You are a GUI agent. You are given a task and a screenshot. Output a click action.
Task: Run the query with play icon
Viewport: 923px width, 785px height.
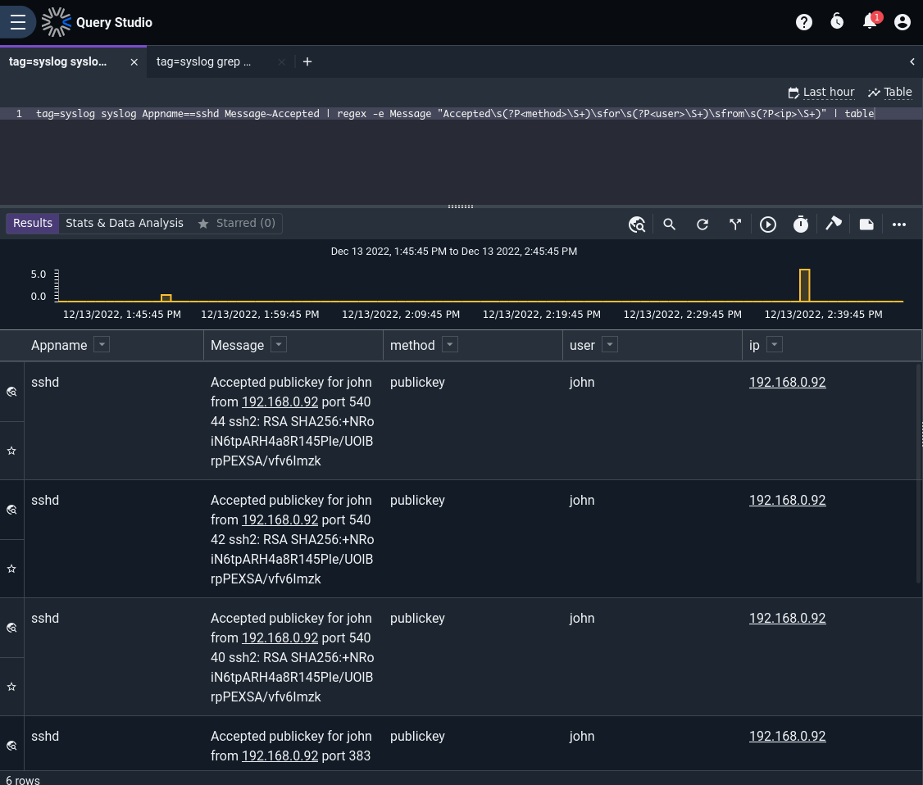point(767,225)
